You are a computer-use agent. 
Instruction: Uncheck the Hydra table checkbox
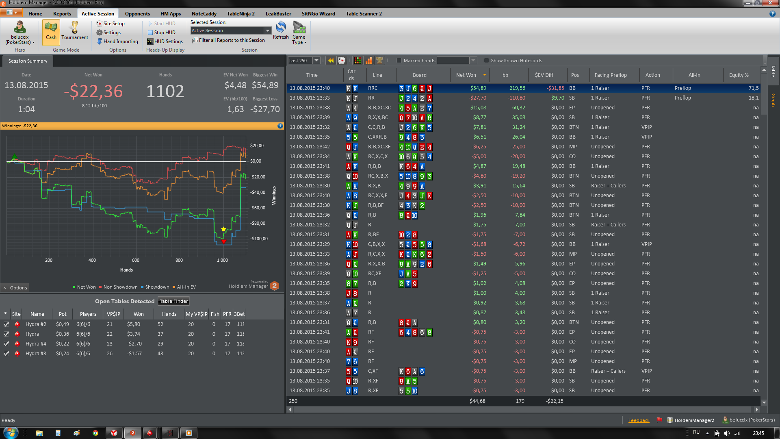(6, 334)
